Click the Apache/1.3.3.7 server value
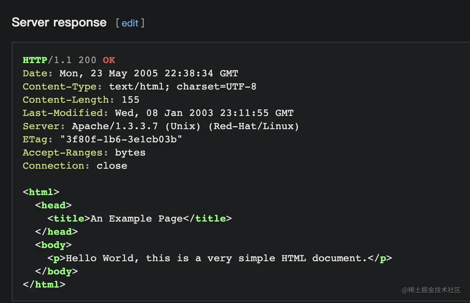The height and width of the screenshot is (303, 470). tap(115, 126)
